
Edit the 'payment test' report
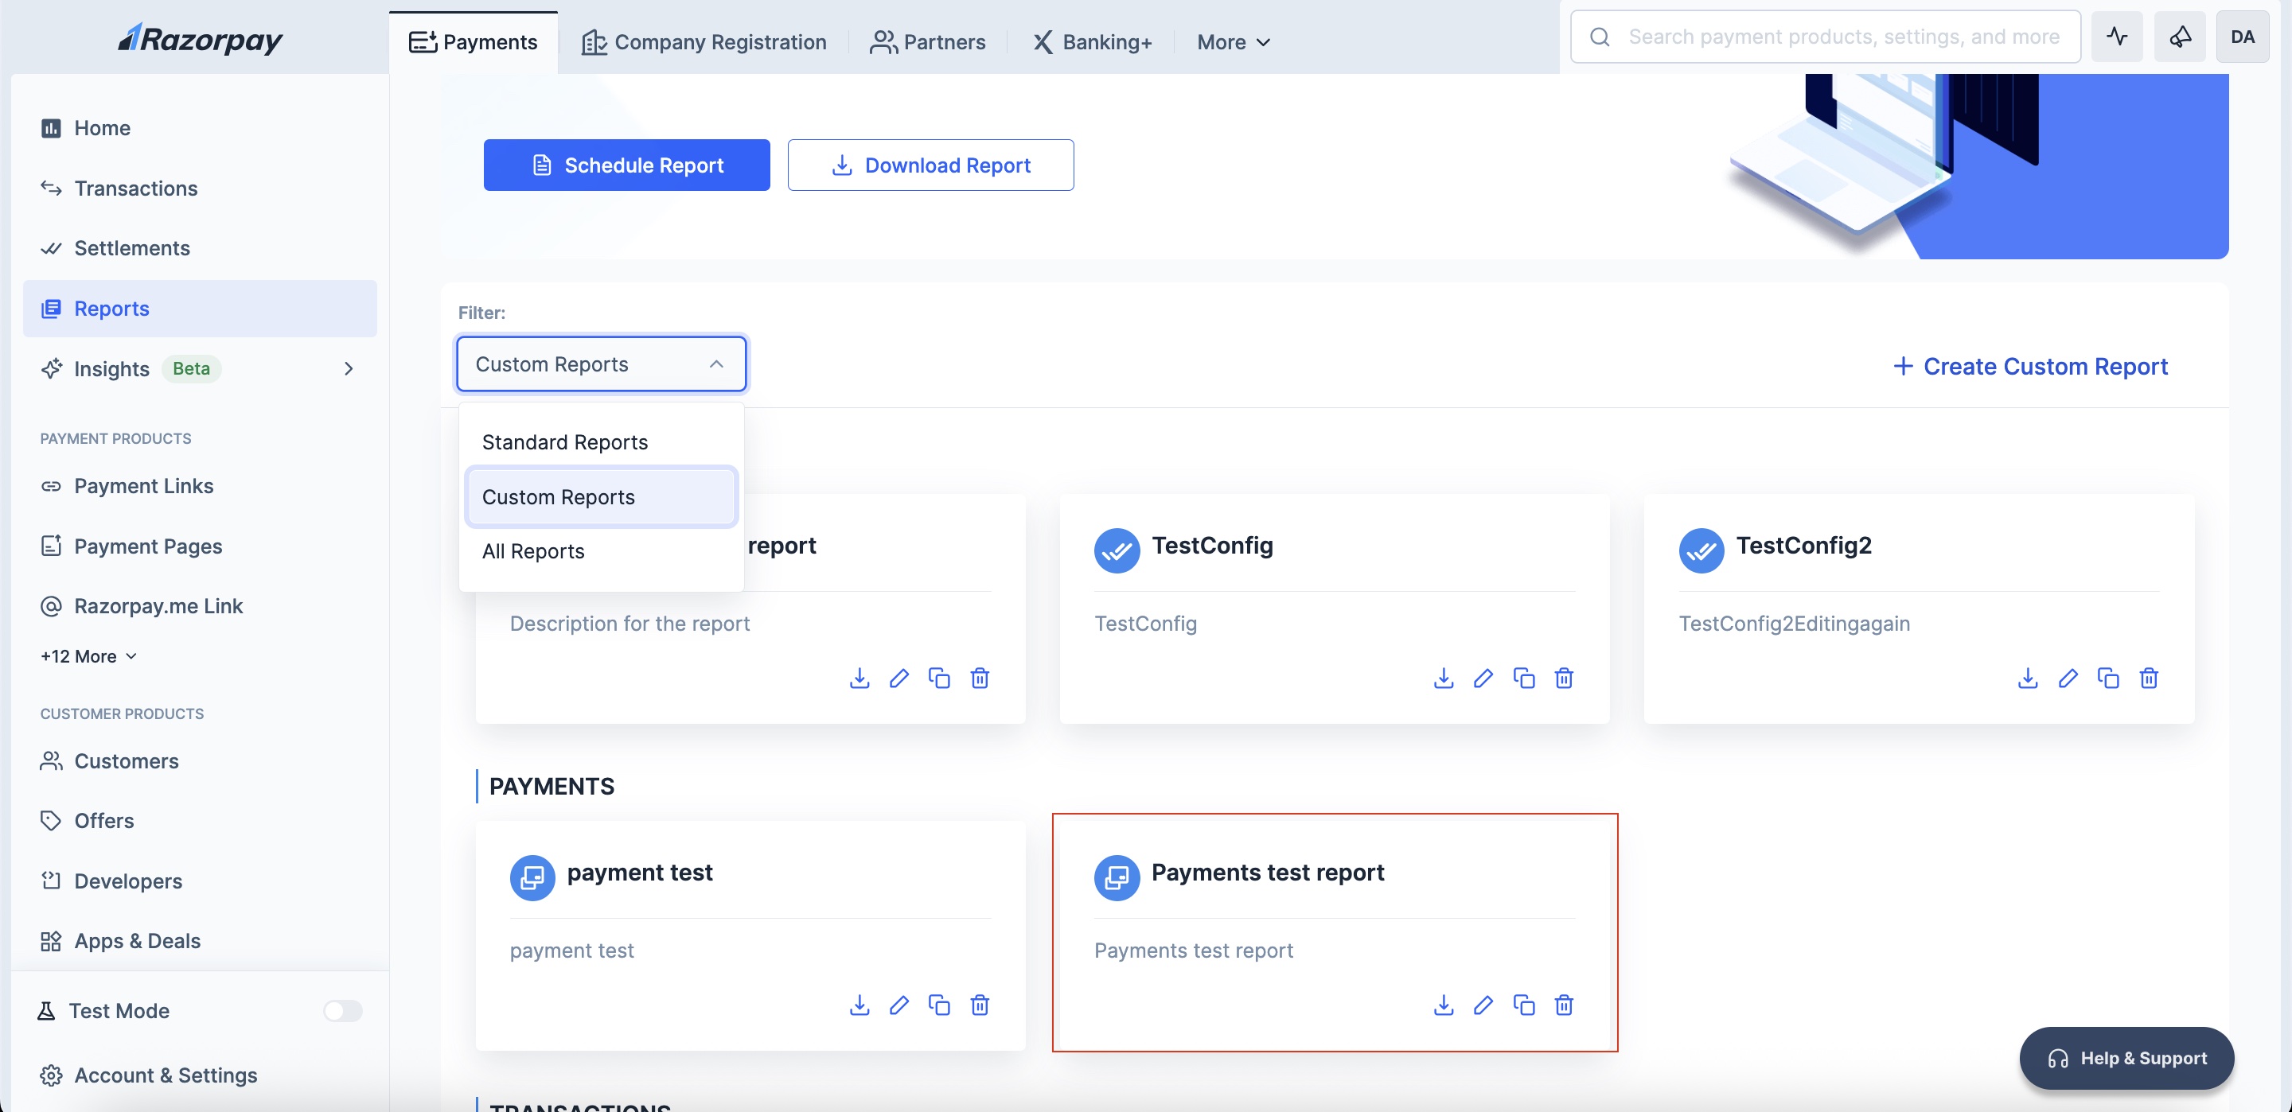pyautogui.click(x=899, y=1005)
